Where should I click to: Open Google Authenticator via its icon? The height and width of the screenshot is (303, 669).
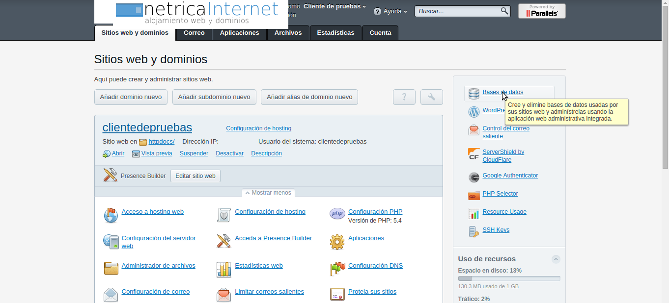coord(474,177)
